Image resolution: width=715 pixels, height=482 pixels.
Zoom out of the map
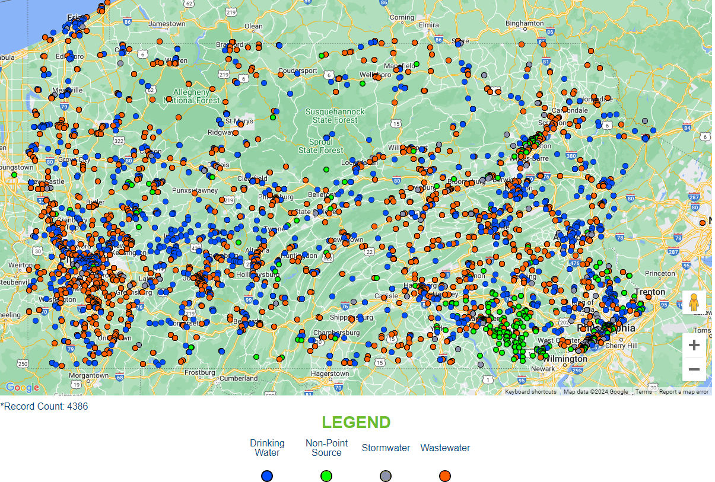694,369
